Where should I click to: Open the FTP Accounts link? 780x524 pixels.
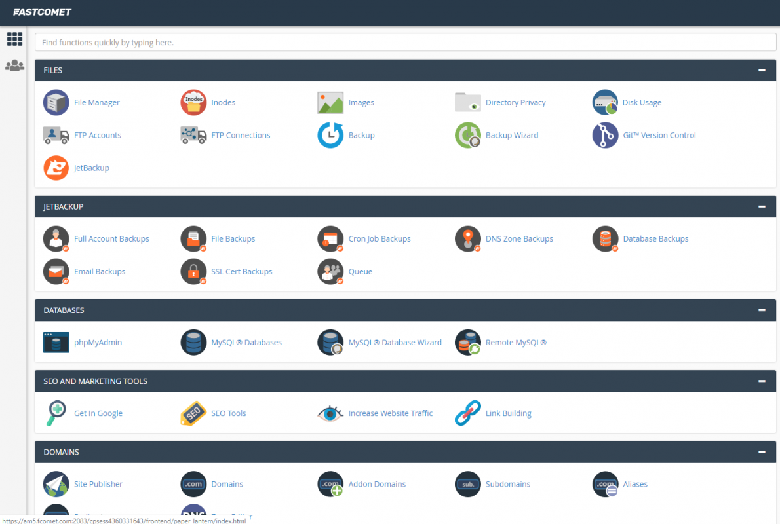(98, 135)
